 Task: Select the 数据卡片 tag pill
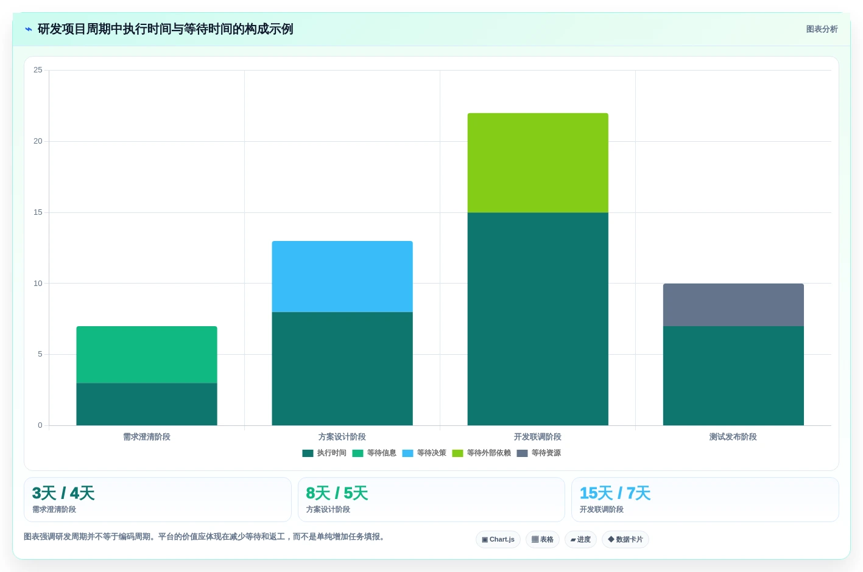coord(625,539)
